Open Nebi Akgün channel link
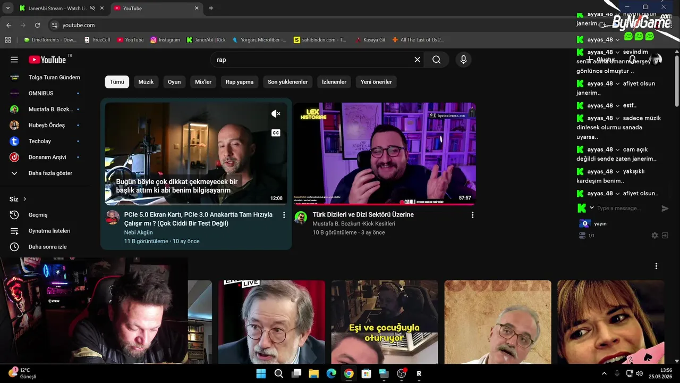 point(139,232)
